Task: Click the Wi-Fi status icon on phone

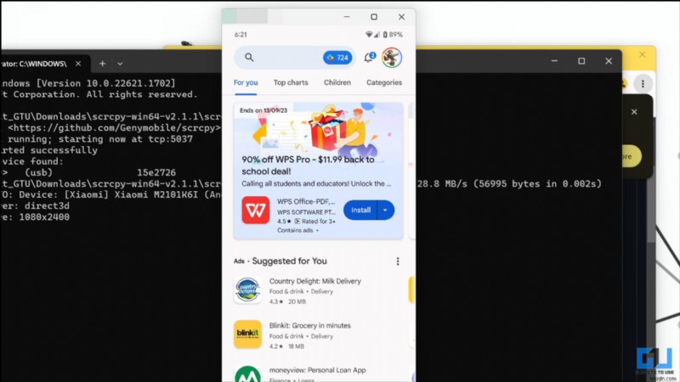Action: coord(369,35)
